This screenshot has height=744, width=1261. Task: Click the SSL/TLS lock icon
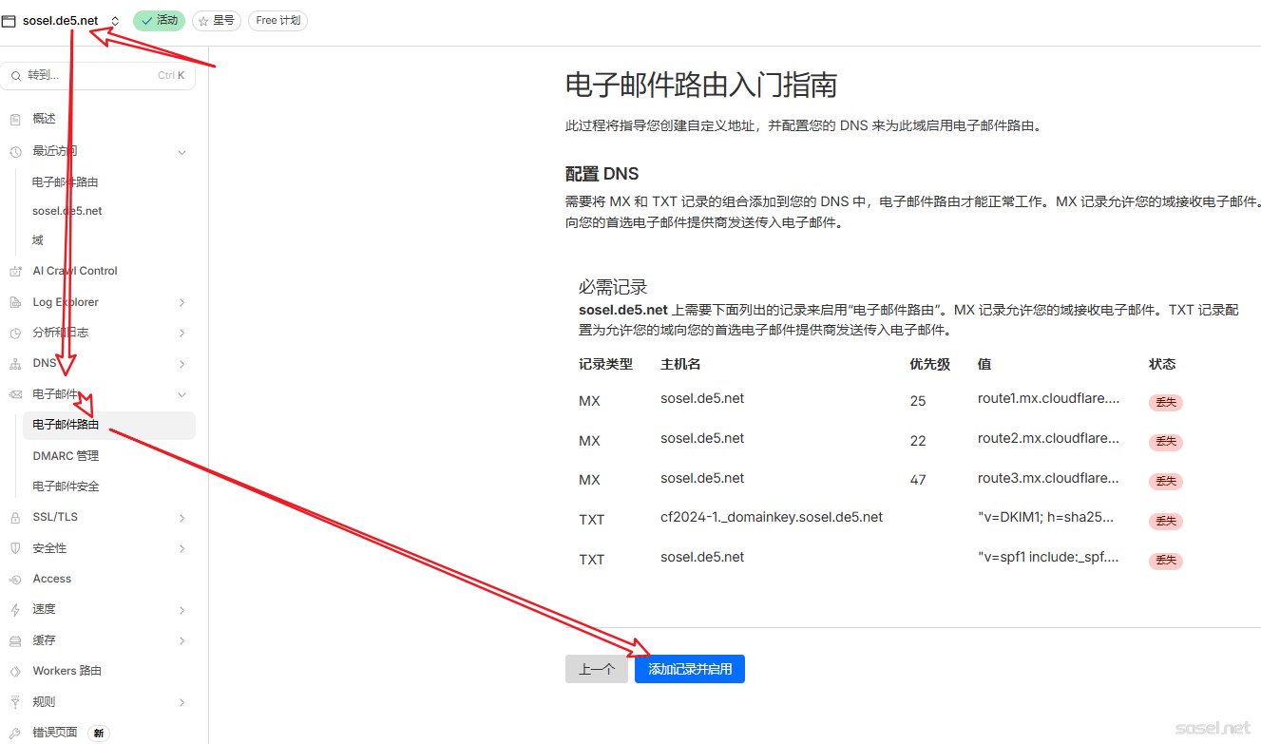[14, 518]
